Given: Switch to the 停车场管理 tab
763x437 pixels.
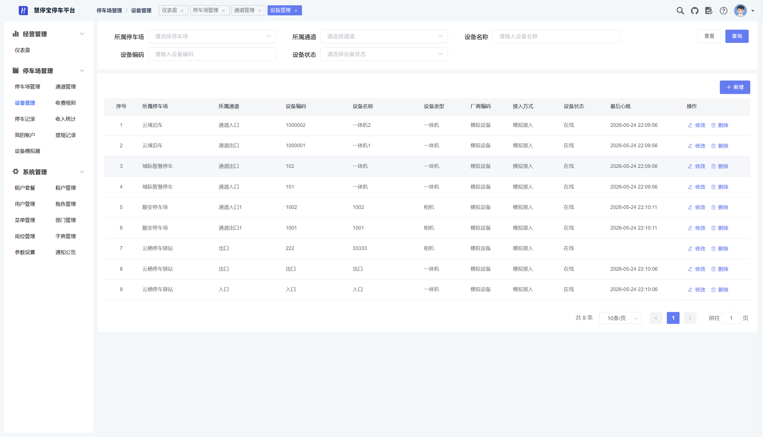Looking at the screenshot, I should tap(206, 10).
